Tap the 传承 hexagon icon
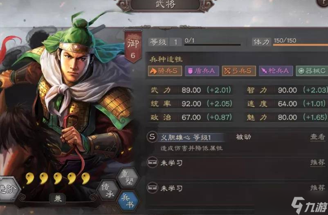The height and width of the screenshot is (215, 328). 108,190
